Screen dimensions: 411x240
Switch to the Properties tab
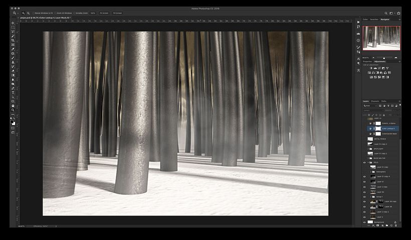pyautogui.click(x=367, y=61)
